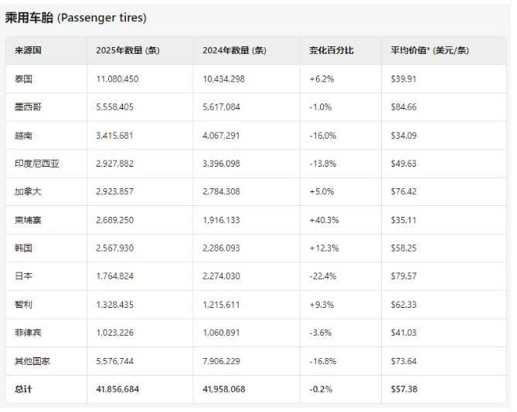Click the total average value $57.38
The height and width of the screenshot is (412, 517).
pyautogui.click(x=404, y=390)
